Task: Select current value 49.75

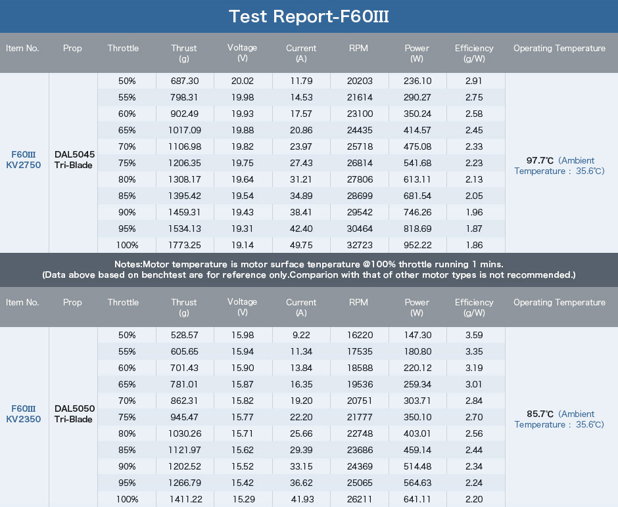Action: pos(301,245)
